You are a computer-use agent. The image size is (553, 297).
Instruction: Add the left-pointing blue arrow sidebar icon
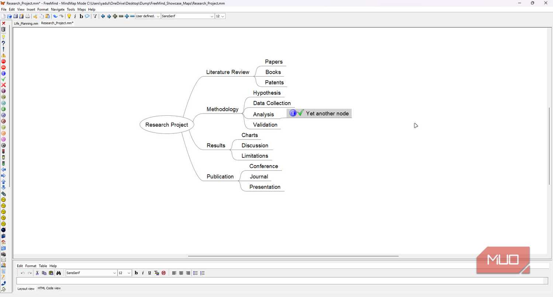[4, 170]
